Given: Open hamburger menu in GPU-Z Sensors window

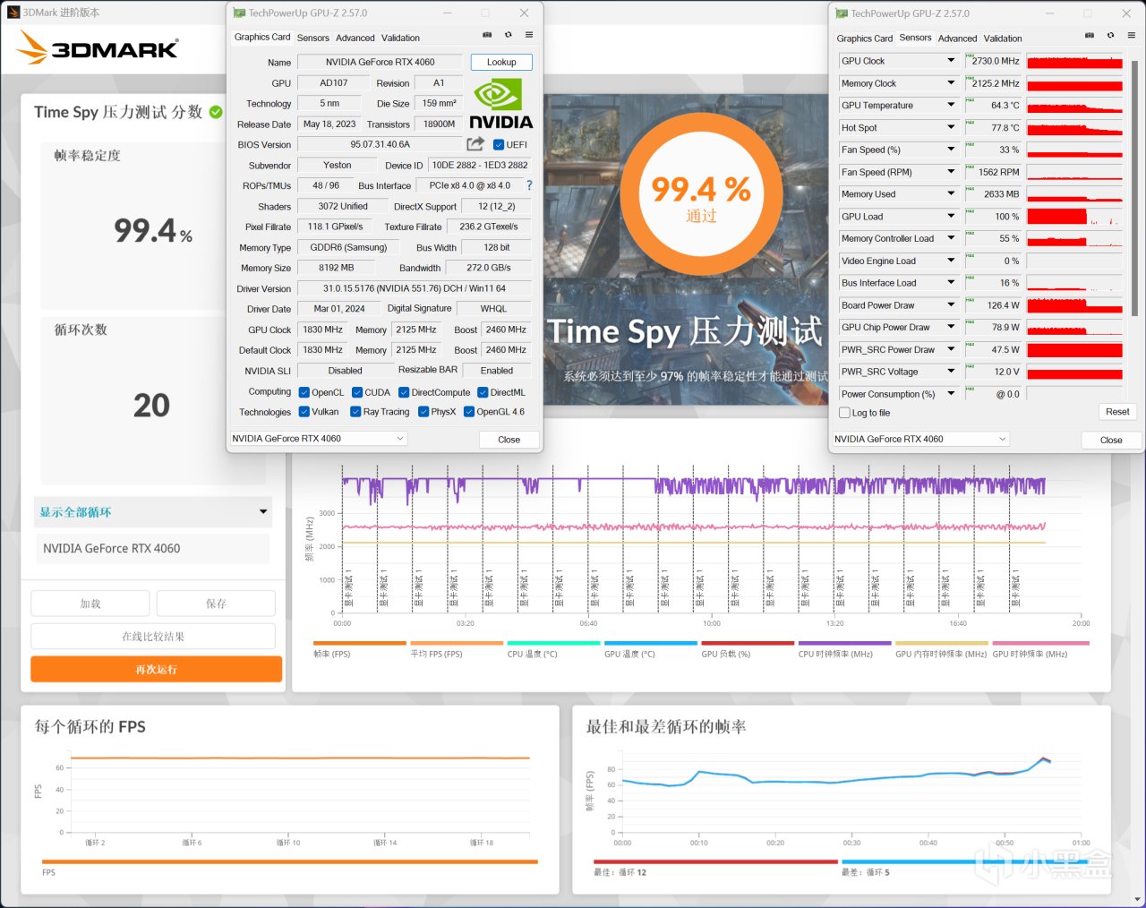Looking at the screenshot, I should click(1132, 36).
